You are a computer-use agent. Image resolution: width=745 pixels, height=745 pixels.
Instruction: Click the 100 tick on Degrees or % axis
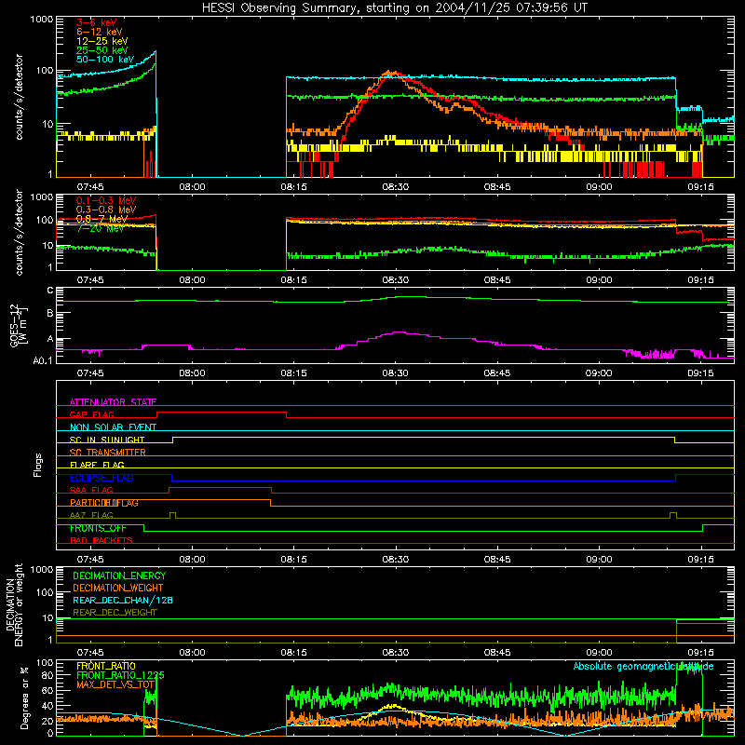click(45, 663)
